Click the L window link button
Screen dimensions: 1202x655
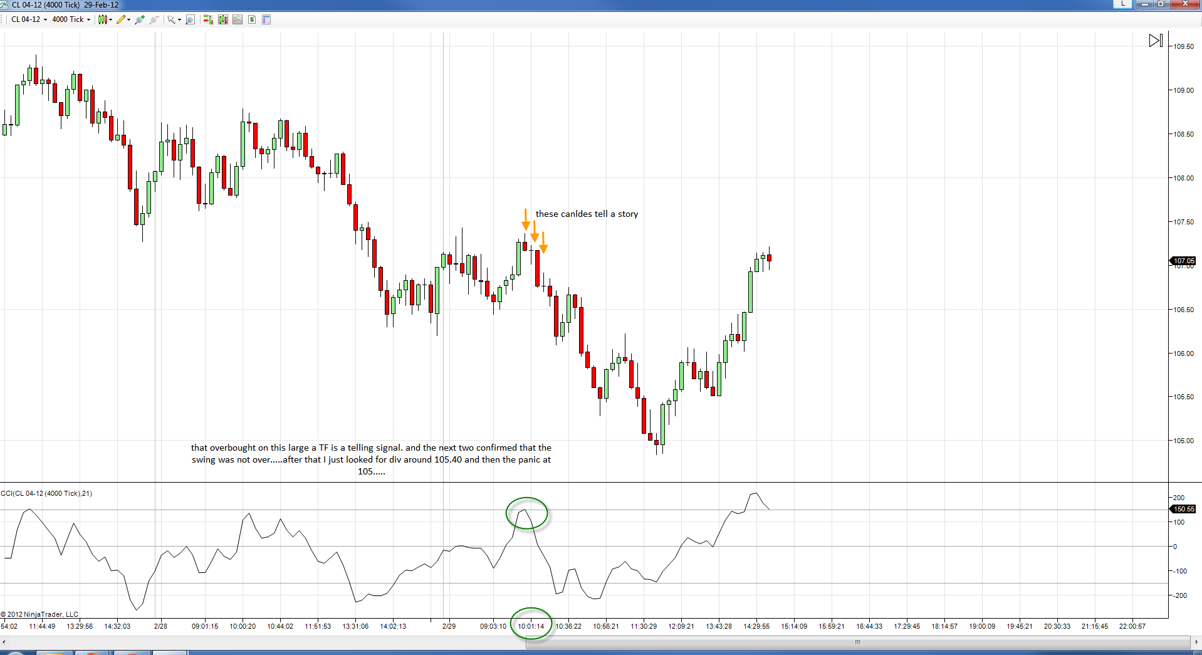pyautogui.click(x=1123, y=4)
